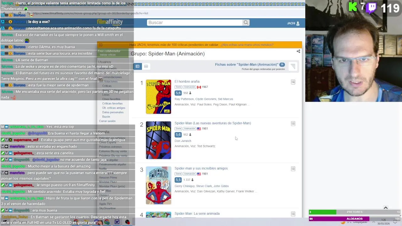Open the sort order menu icon
402x226 pixels.
pos(293,66)
